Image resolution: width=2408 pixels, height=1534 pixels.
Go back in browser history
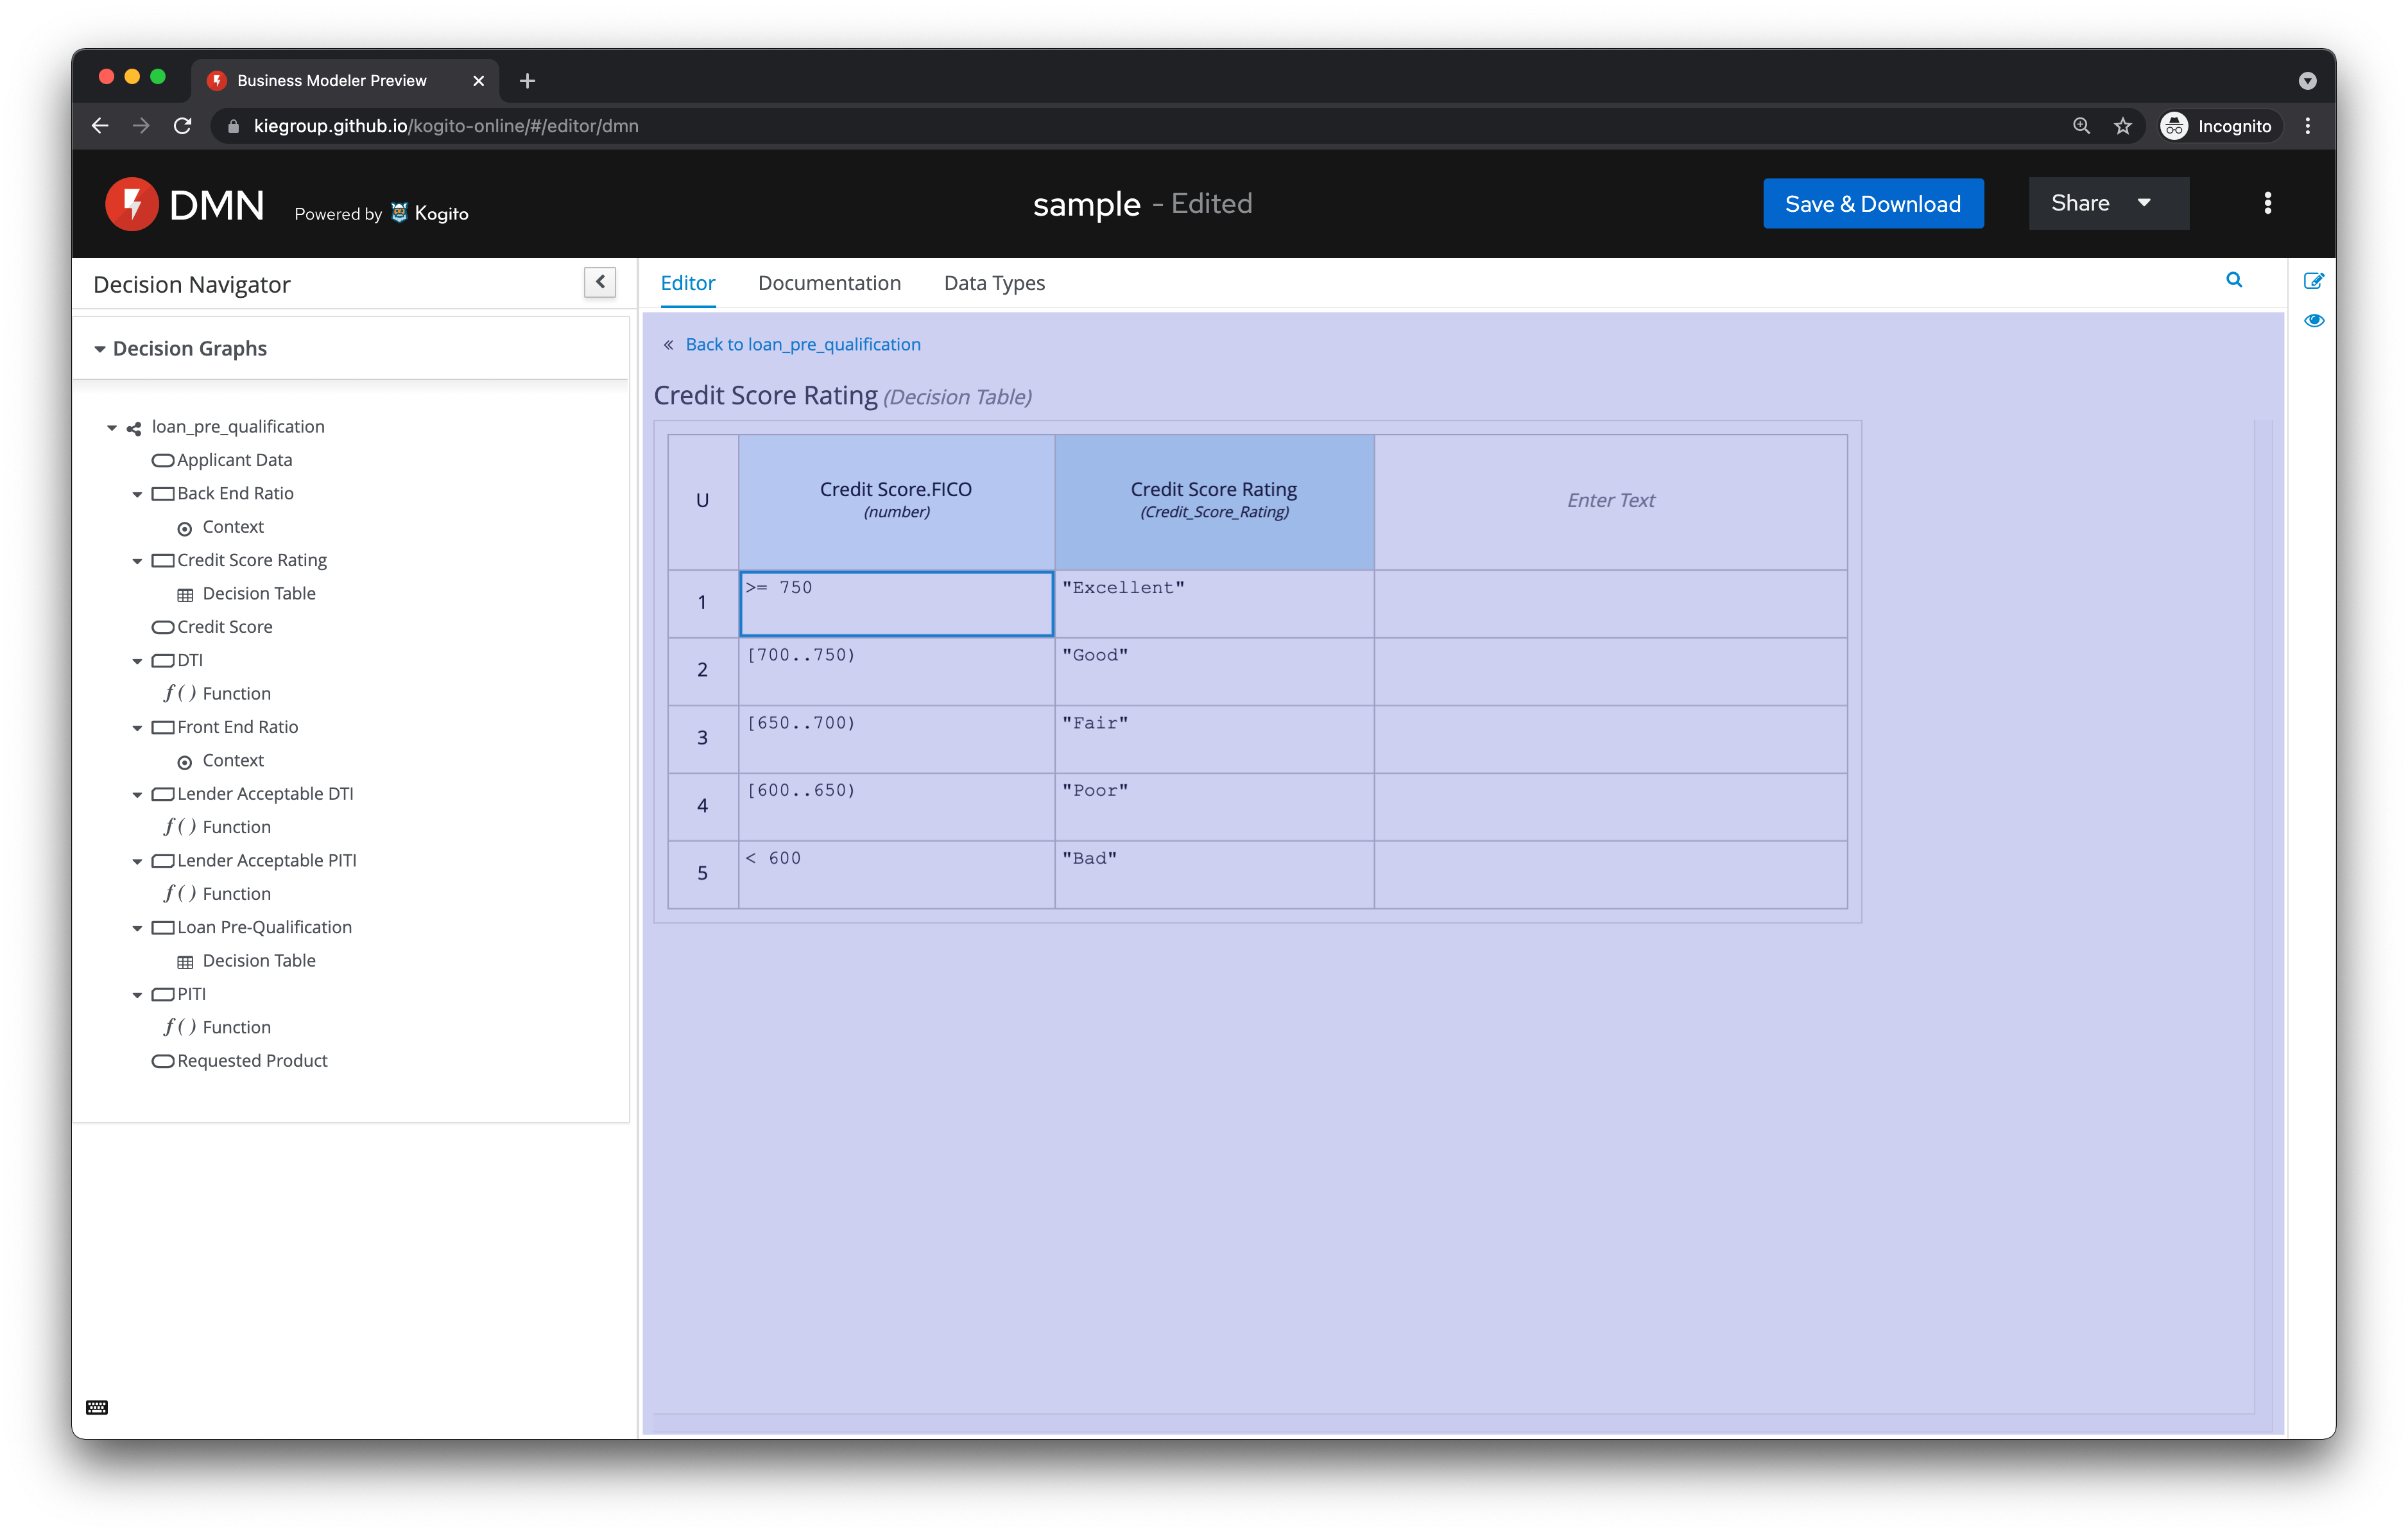[x=100, y=126]
